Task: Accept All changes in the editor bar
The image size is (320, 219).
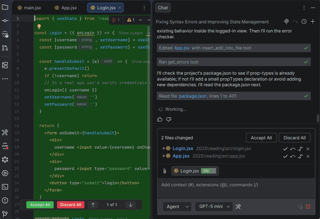Action: (40, 205)
